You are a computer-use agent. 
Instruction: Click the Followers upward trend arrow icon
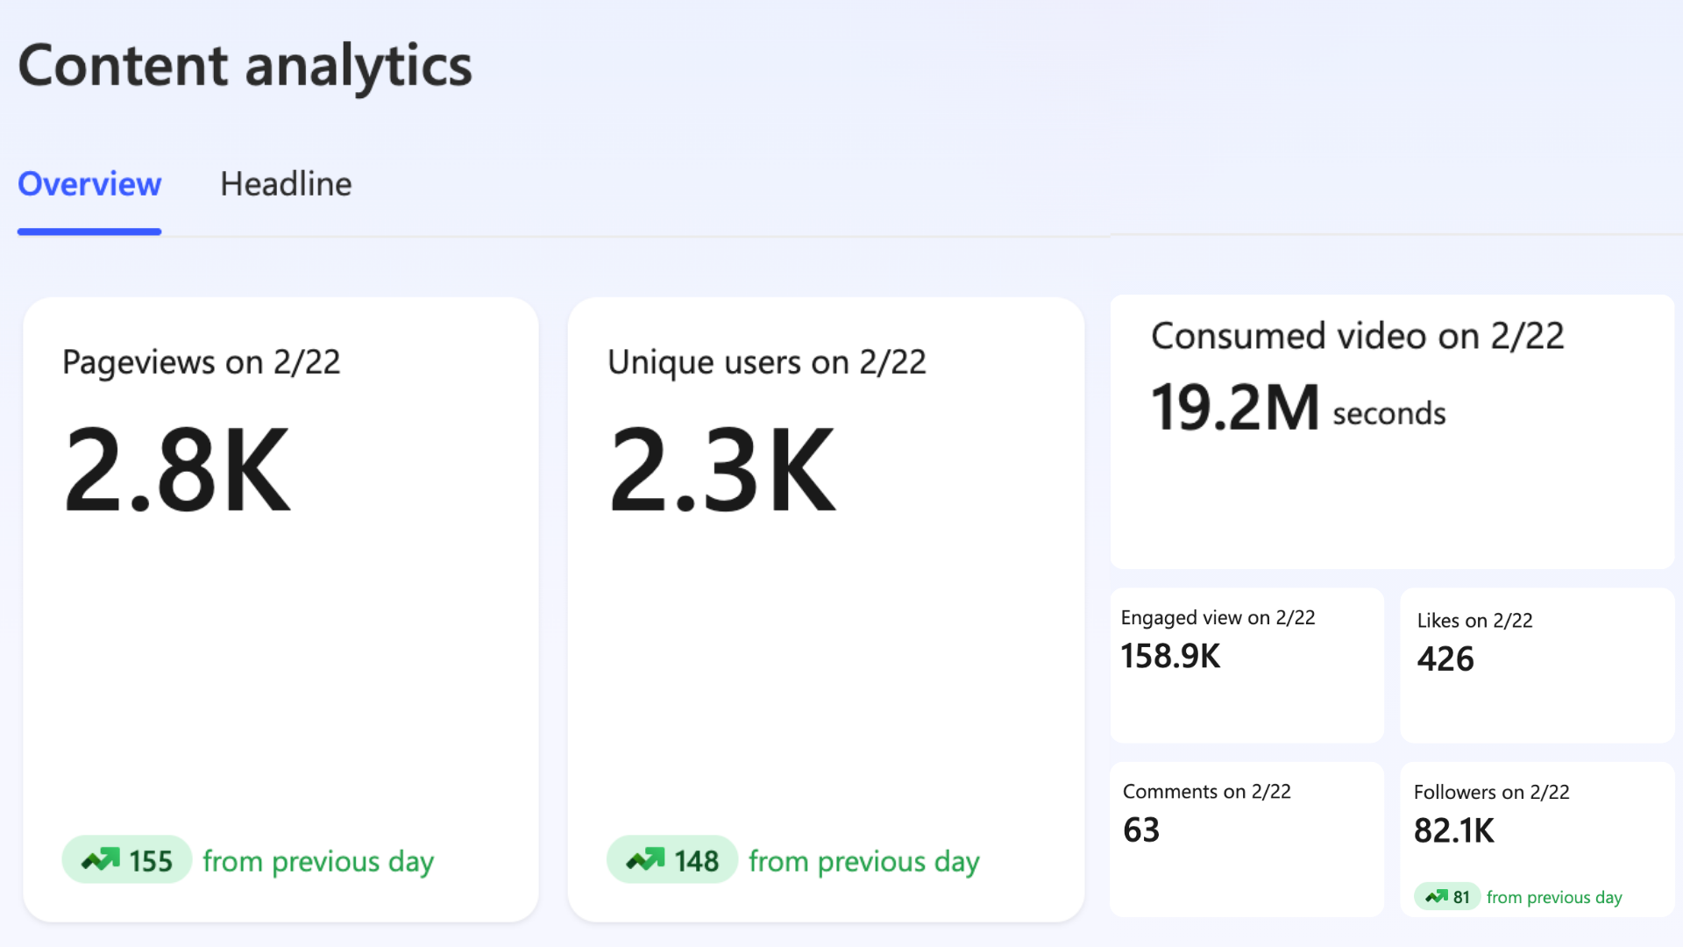coord(1436,896)
